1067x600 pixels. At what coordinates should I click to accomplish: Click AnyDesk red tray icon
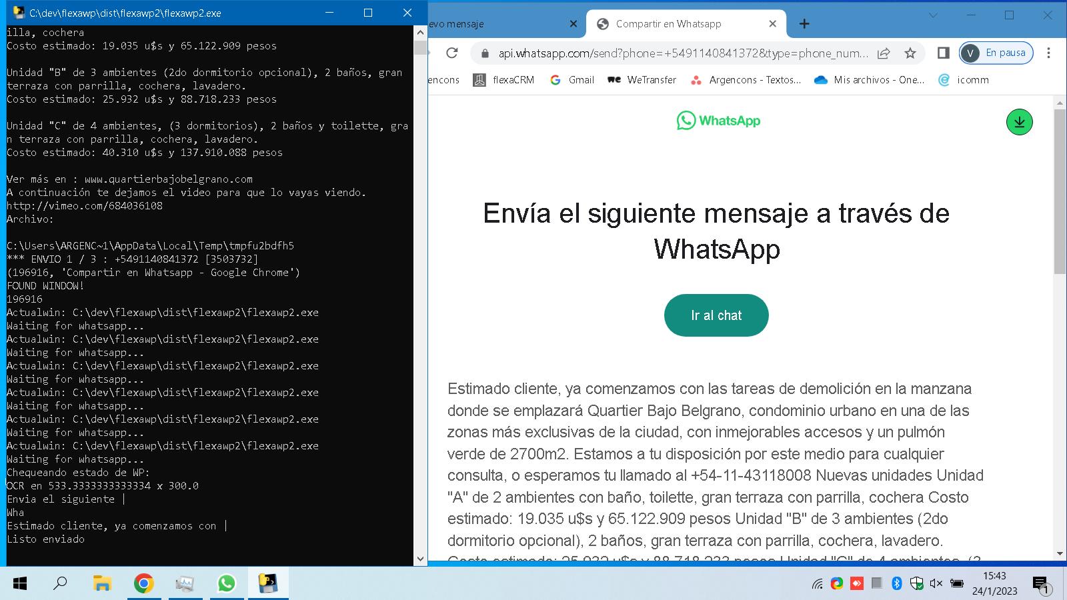pos(857,584)
